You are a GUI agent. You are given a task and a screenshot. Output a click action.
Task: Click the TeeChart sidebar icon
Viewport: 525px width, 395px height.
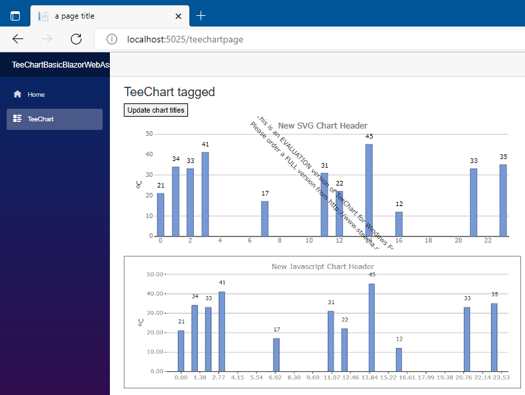17,119
